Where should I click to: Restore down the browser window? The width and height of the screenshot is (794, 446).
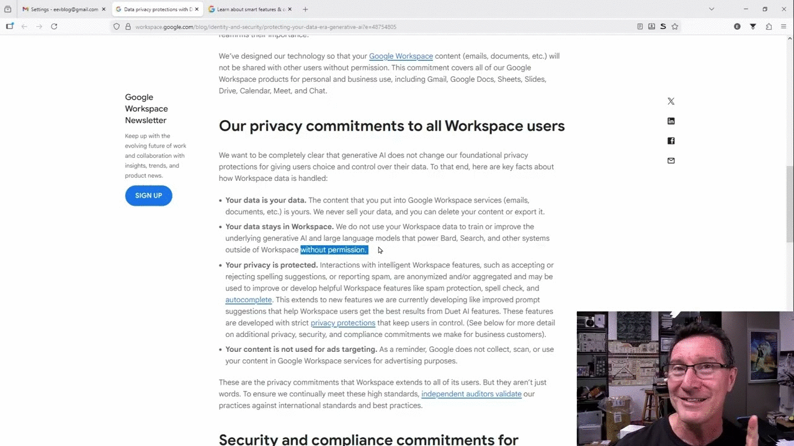[x=765, y=9]
